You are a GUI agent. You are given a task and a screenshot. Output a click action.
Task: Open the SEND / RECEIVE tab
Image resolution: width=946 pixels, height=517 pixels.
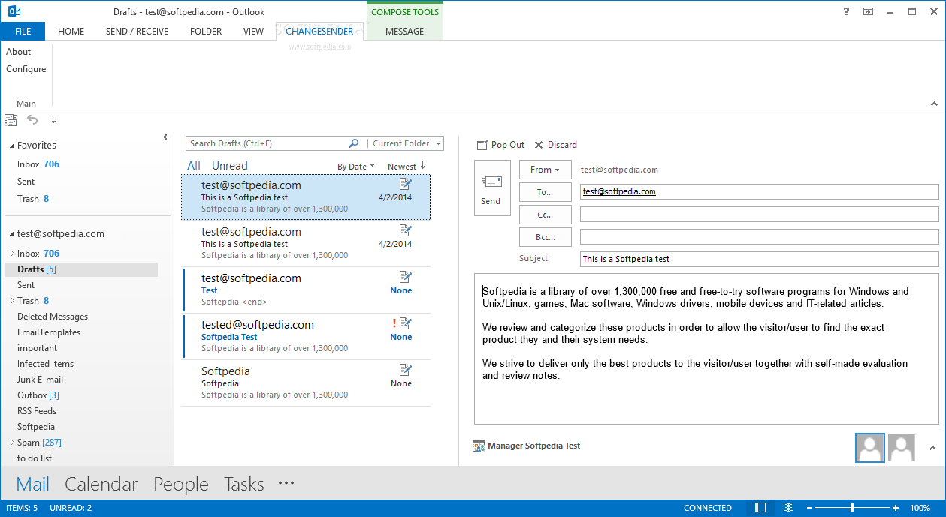point(137,32)
